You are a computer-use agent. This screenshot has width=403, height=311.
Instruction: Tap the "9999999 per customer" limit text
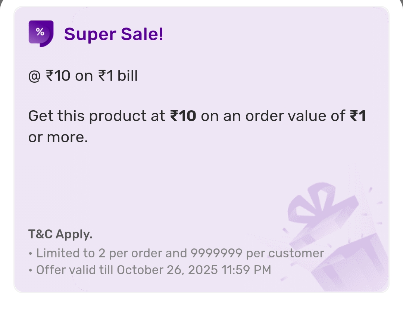(x=257, y=253)
